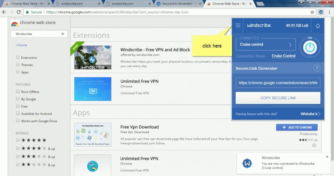This screenshot has height=176, width=334.
Task: Click the secure padlock icon
Action: point(27,12)
